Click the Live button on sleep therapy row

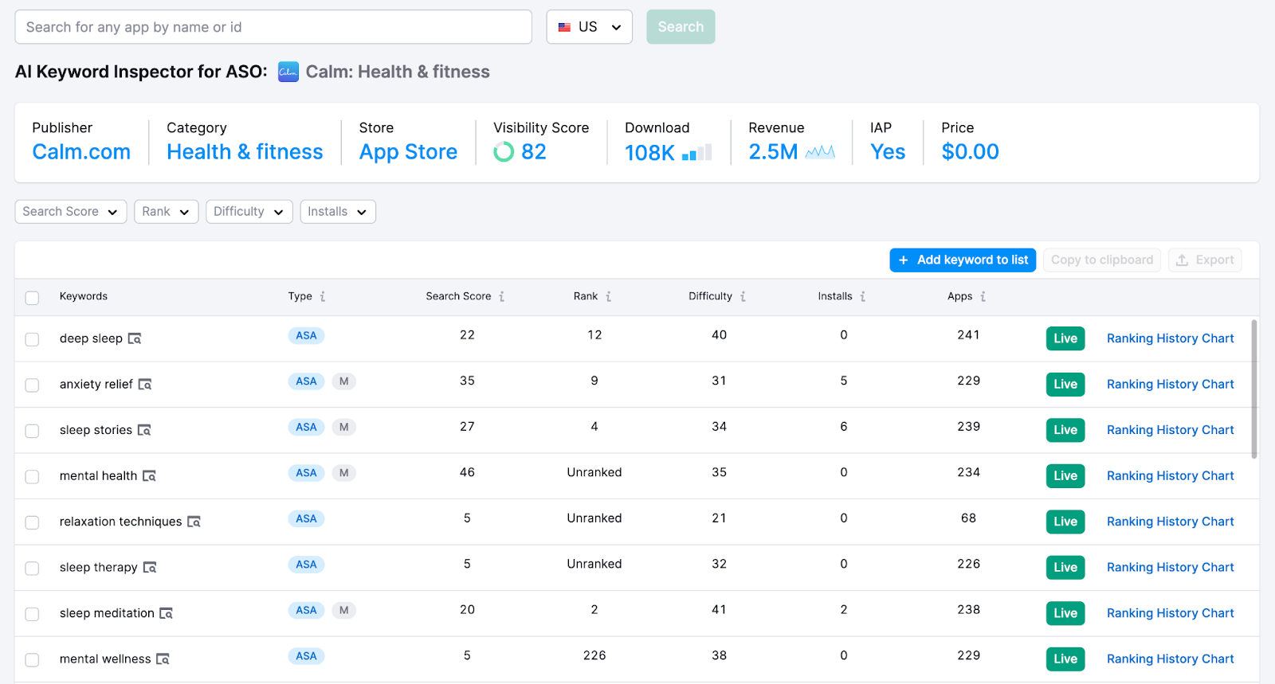pos(1065,568)
